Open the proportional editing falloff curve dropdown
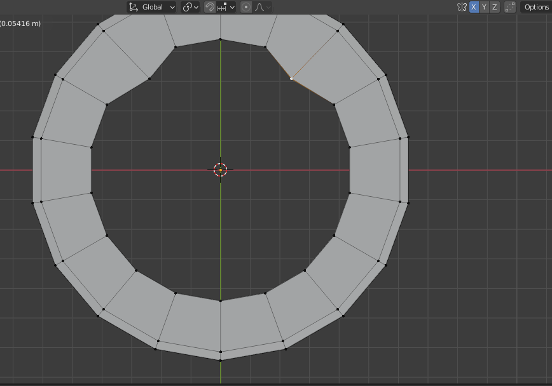 click(x=262, y=7)
